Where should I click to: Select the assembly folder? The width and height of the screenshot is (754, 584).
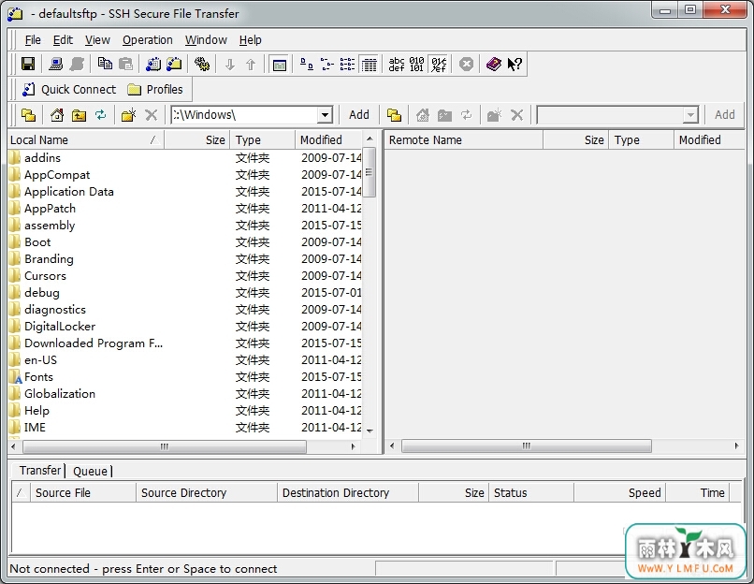click(x=50, y=226)
